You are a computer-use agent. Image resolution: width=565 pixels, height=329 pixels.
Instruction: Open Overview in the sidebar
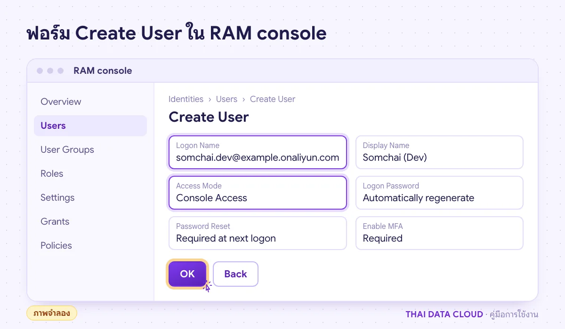[x=90, y=102]
